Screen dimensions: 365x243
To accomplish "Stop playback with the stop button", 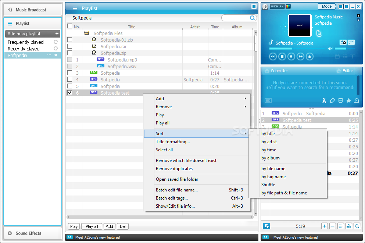I will pyautogui.click(x=291, y=56).
